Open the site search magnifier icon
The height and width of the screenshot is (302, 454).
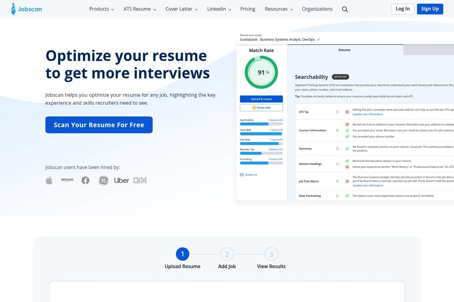[345, 9]
